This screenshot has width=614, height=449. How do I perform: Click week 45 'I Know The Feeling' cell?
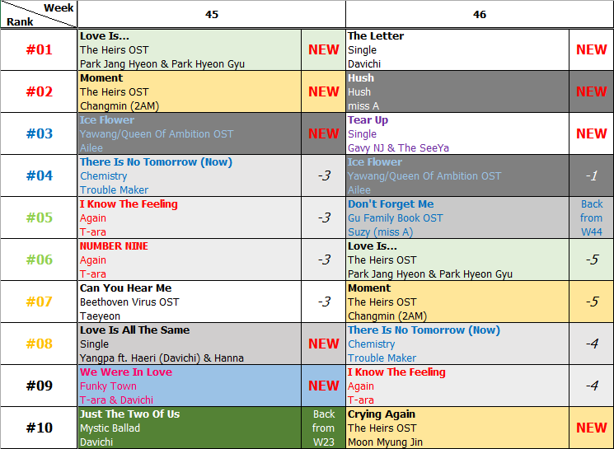190,217
